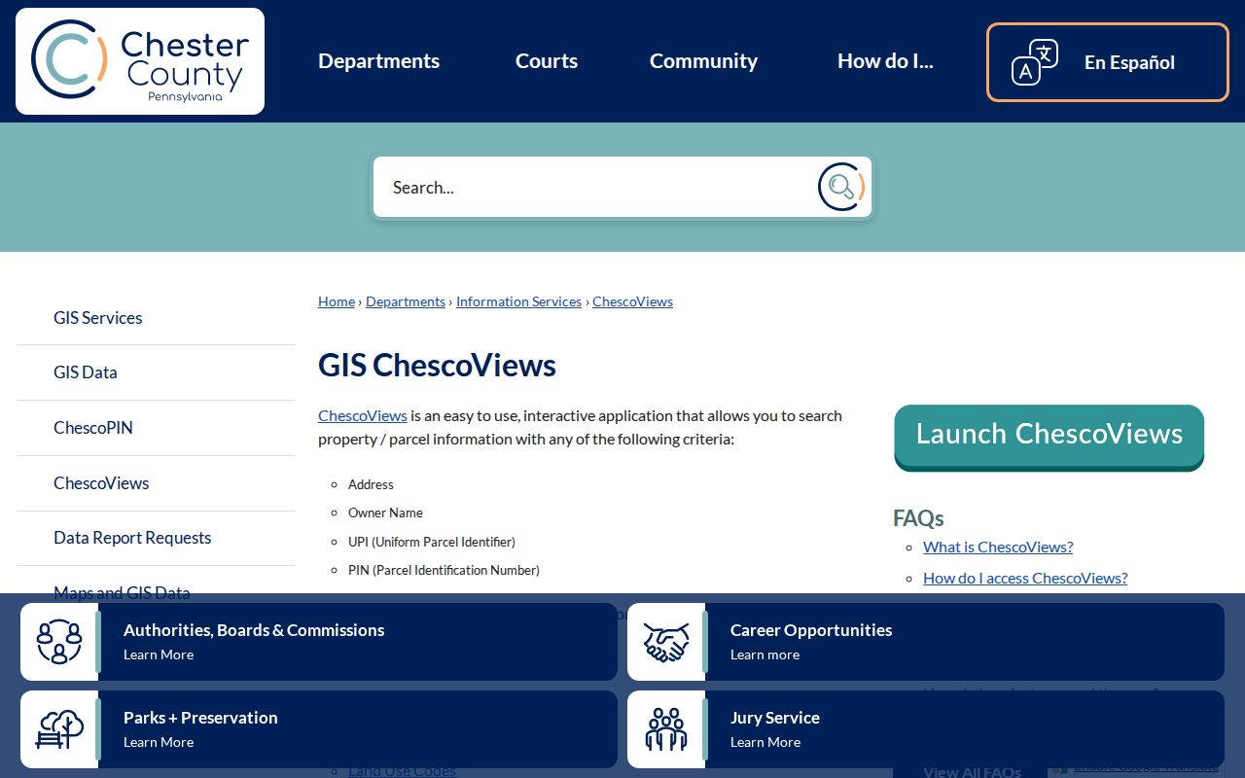Open Authorities, Boards & Commissions card title
The image size is (1245, 778).
(254, 630)
